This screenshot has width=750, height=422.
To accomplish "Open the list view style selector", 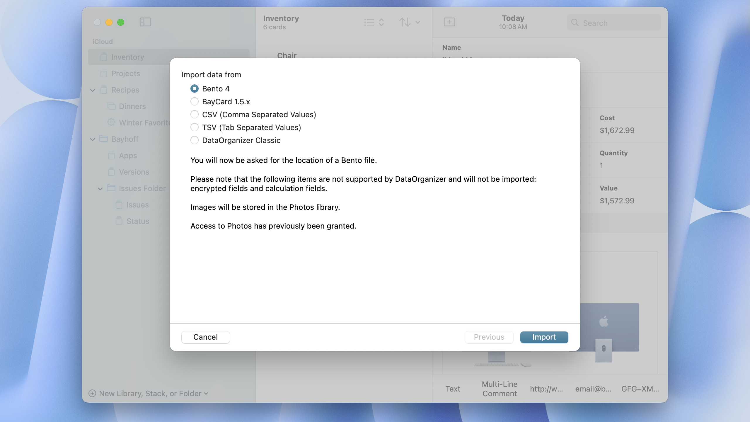I will point(374,22).
